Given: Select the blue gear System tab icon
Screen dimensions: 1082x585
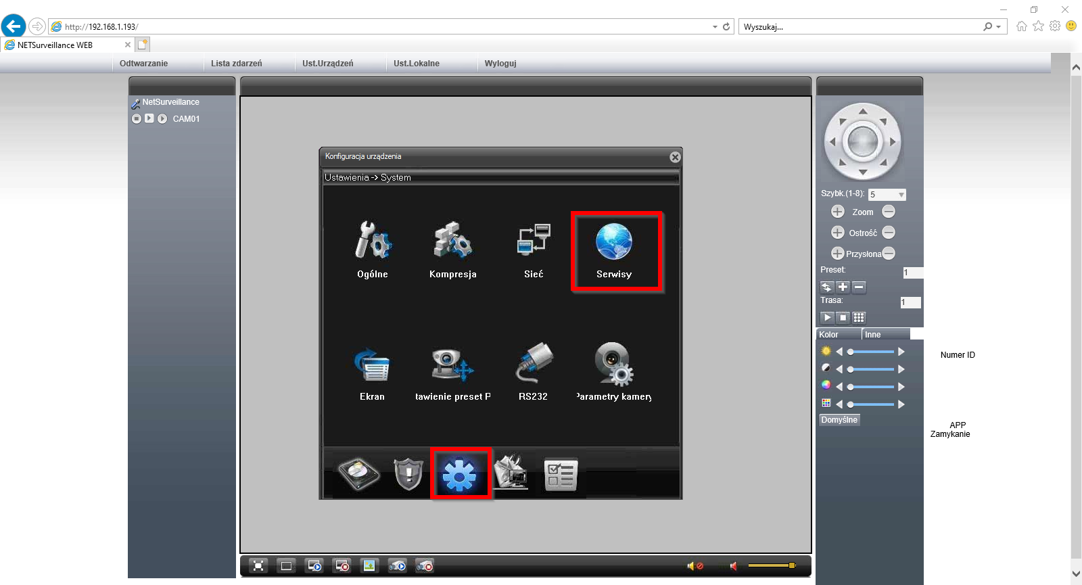Looking at the screenshot, I should [460, 474].
